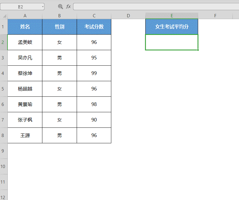
Task: Click the fx insert function icon
Action: coord(68,6)
